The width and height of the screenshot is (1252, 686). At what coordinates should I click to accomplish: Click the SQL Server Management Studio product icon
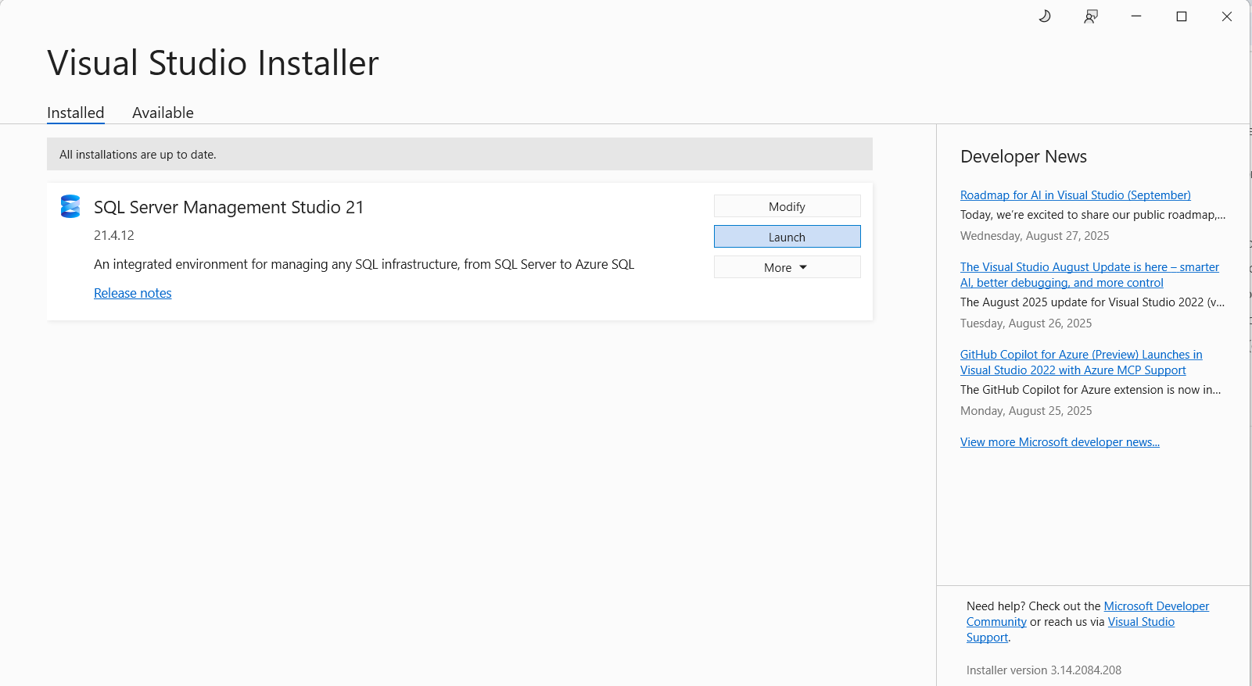click(70, 206)
